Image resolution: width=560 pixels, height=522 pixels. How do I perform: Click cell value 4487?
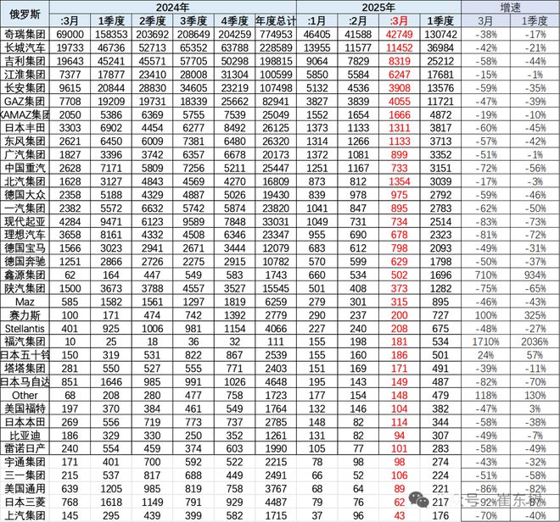pos(276,502)
